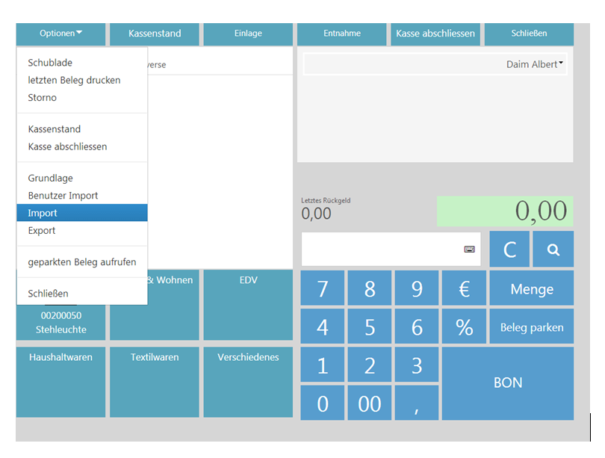Select Storno from the menu

pos(42,98)
